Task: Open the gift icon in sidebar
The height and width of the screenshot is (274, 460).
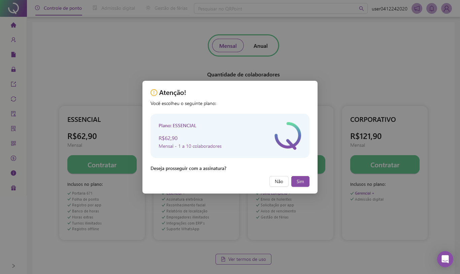Action: coord(13,188)
